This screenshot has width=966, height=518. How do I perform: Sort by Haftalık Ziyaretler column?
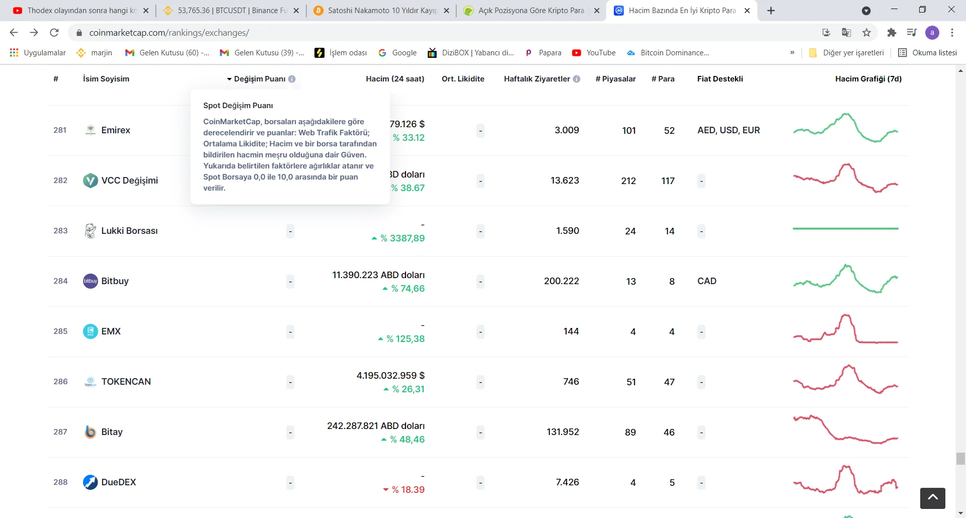pyautogui.click(x=537, y=79)
